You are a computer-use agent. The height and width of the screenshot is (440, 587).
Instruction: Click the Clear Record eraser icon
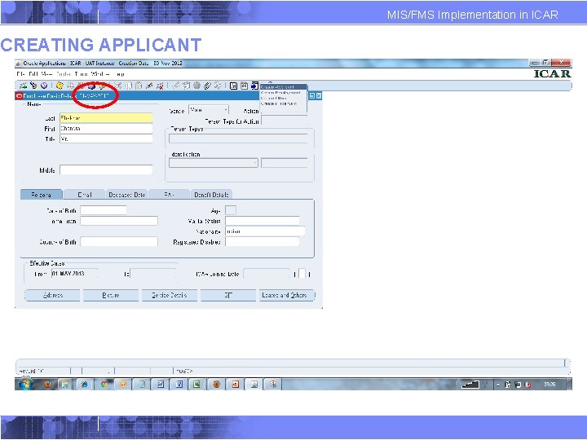pos(149,86)
